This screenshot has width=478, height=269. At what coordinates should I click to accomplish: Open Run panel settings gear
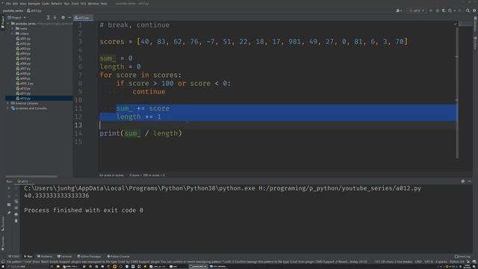point(463,181)
